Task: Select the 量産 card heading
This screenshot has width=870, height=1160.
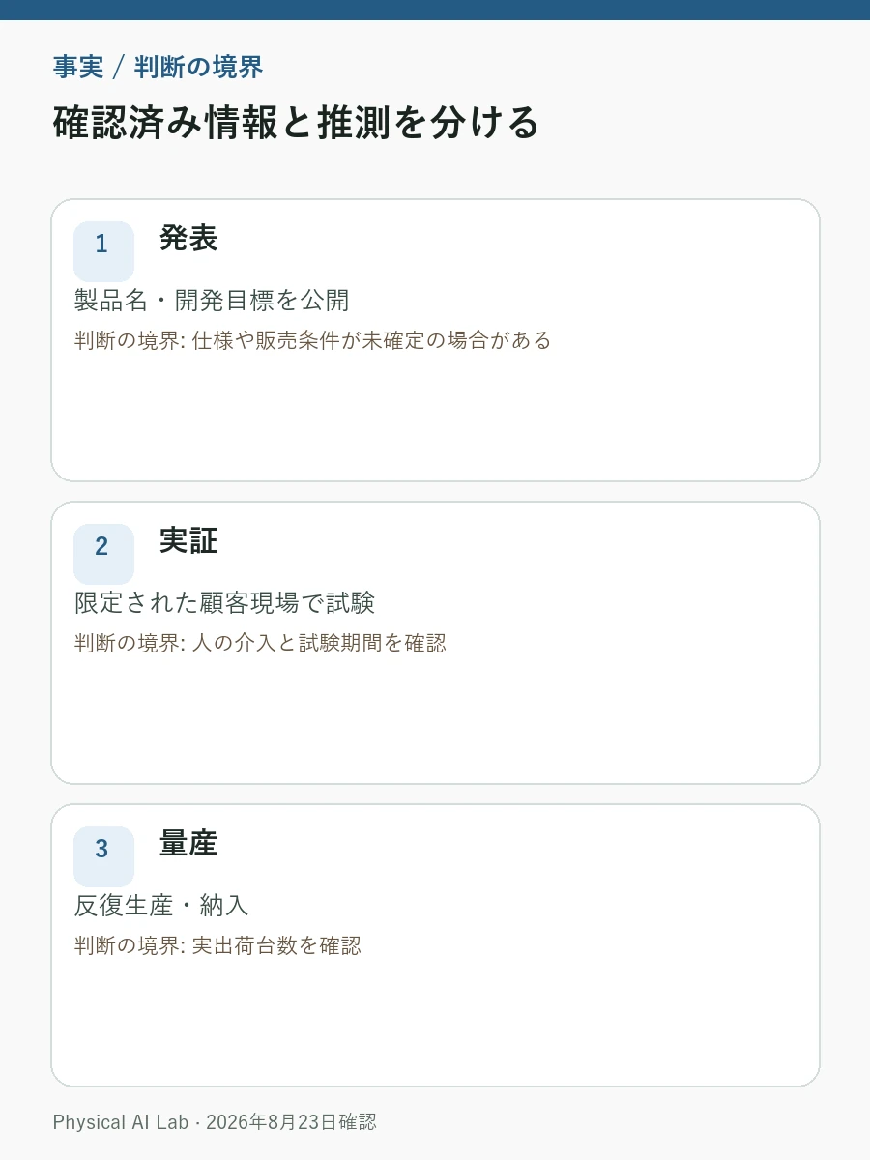Action: (188, 843)
